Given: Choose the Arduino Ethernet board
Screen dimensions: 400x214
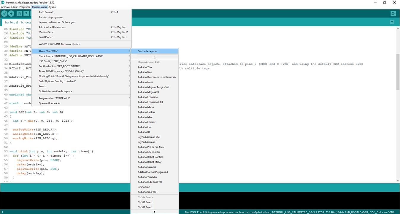Looking at the screenshot, I should click(155, 122).
